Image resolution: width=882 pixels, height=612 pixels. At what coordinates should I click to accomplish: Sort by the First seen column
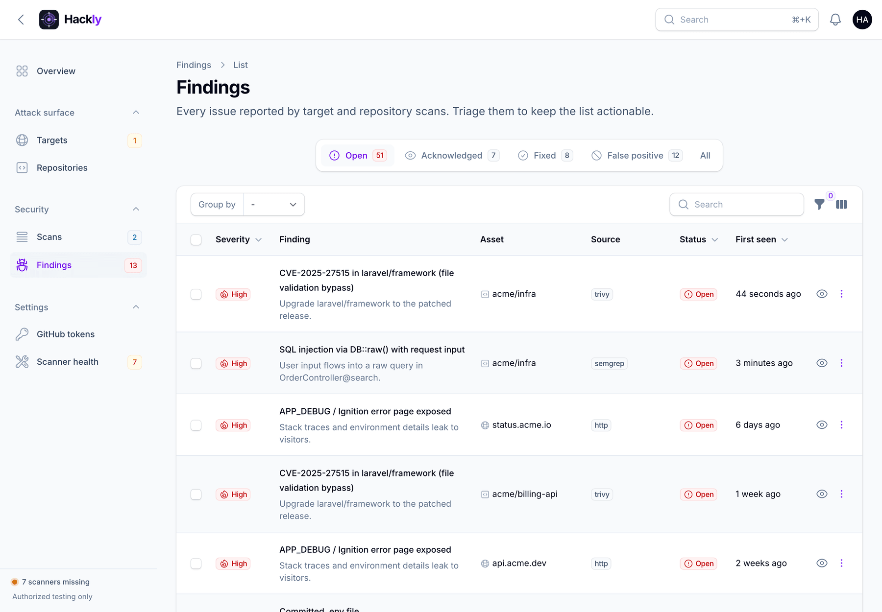tap(761, 239)
